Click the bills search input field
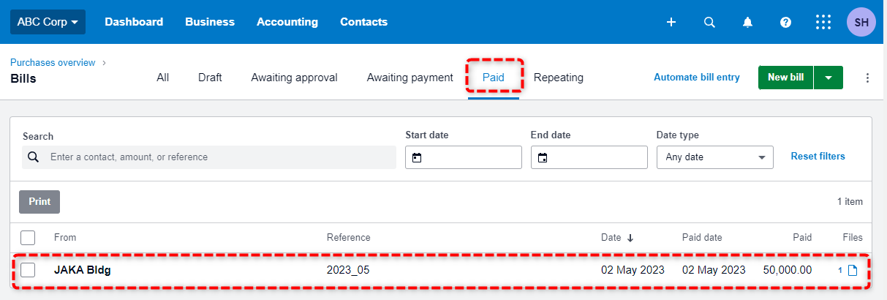This screenshot has width=887, height=300. [209, 157]
